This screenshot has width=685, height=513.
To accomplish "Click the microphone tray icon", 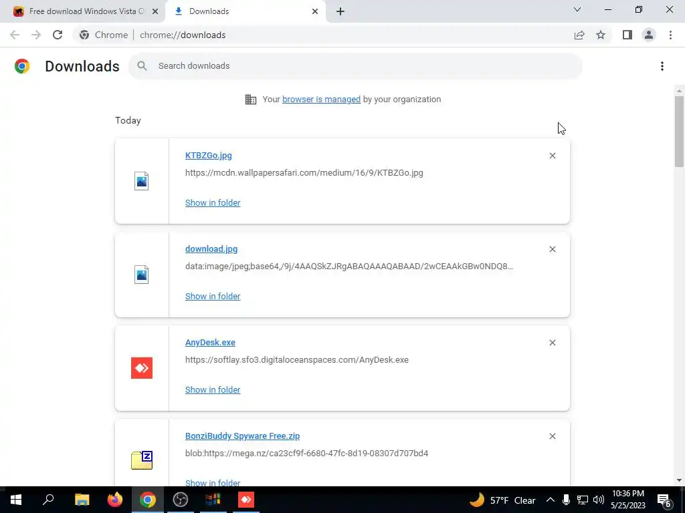I will click(x=566, y=500).
